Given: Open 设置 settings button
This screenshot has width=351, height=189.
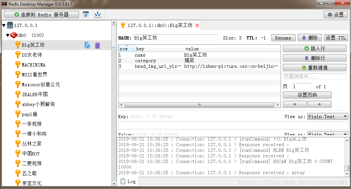Looking at the screenshot, I should tap(336, 14).
